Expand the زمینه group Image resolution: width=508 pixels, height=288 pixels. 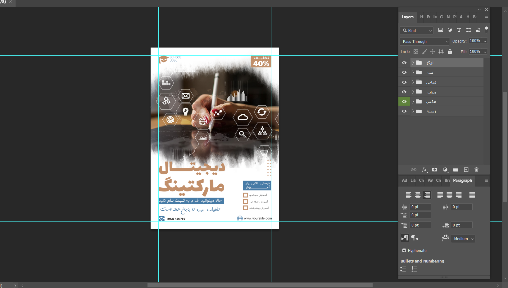coord(413,111)
